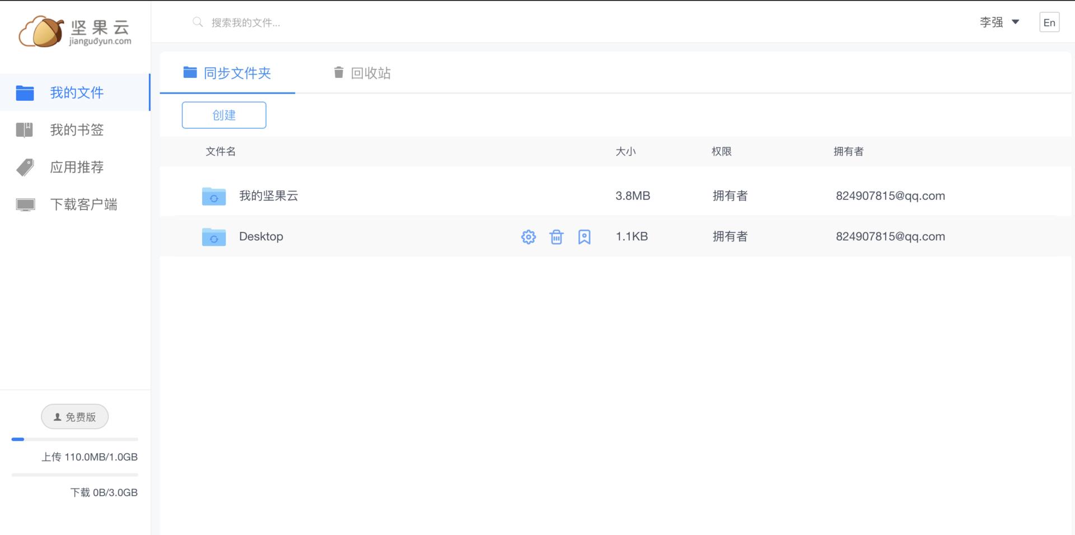This screenshot has width=1075, height=535.
Task: Select 我的文件 in the sidebar
Action: click(x=76, y=92)
